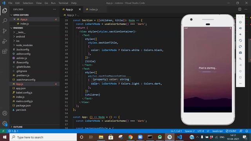
Task: Open the Extensions view
Action: pos(5,51)
